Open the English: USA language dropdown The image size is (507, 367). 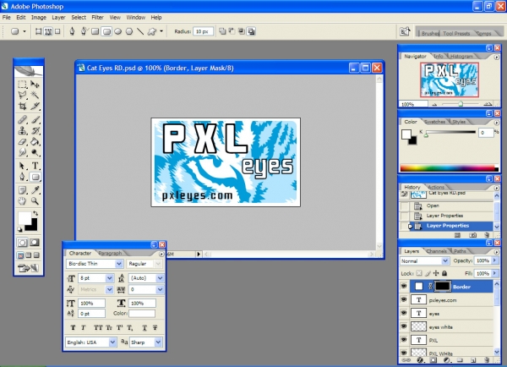pos(112,342)
